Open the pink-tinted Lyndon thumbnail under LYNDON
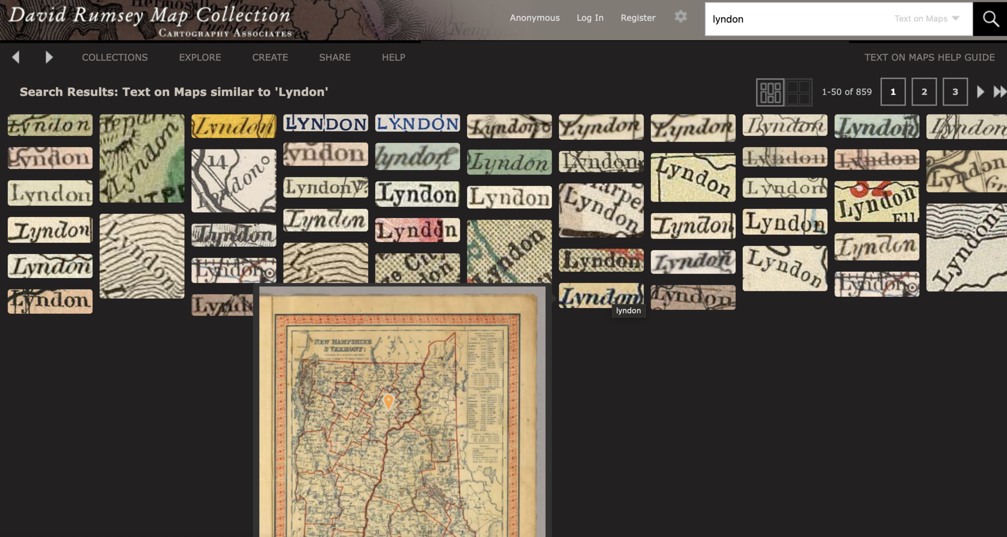This screenshot has height=537, width=1007. coord(326,154)
